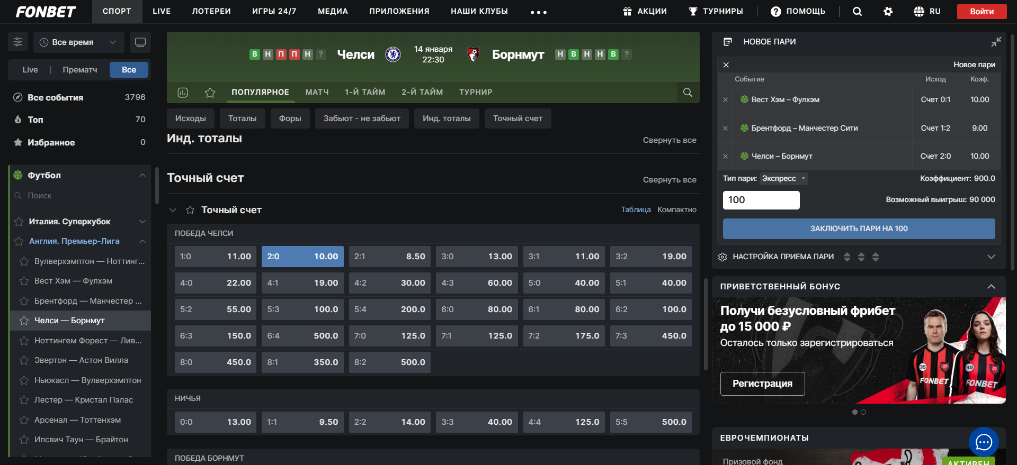
Task: Star the Арсенал — Тоттенхэм match
Action: [x=24, y=420]
